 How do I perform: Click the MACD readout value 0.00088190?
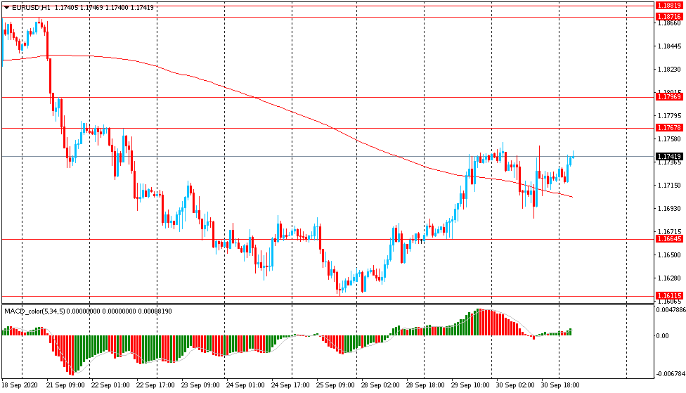(155, 311)
